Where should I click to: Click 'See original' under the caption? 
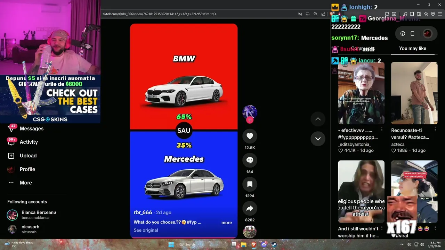146,230
